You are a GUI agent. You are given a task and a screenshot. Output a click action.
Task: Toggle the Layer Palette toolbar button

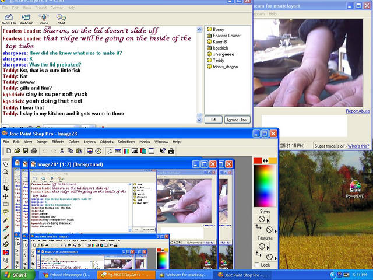[143, 151]
